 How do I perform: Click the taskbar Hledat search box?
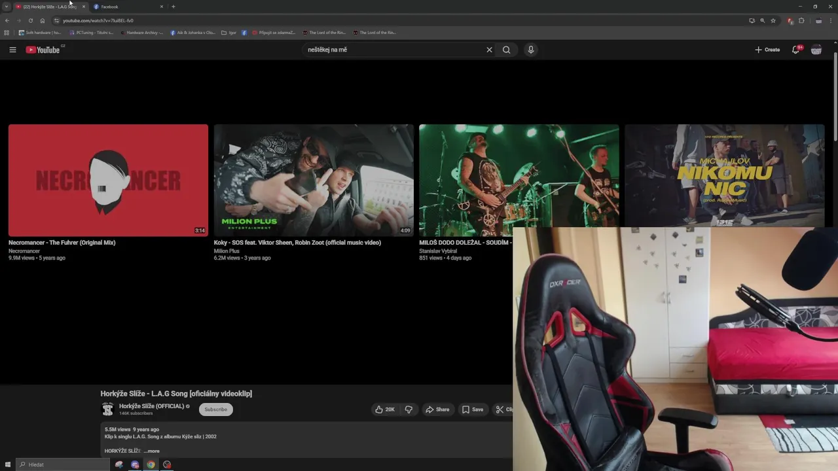[63, 464]
